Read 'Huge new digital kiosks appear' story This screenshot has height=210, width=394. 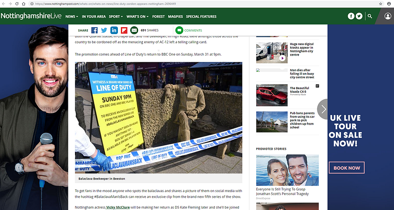tap(302, 49)
